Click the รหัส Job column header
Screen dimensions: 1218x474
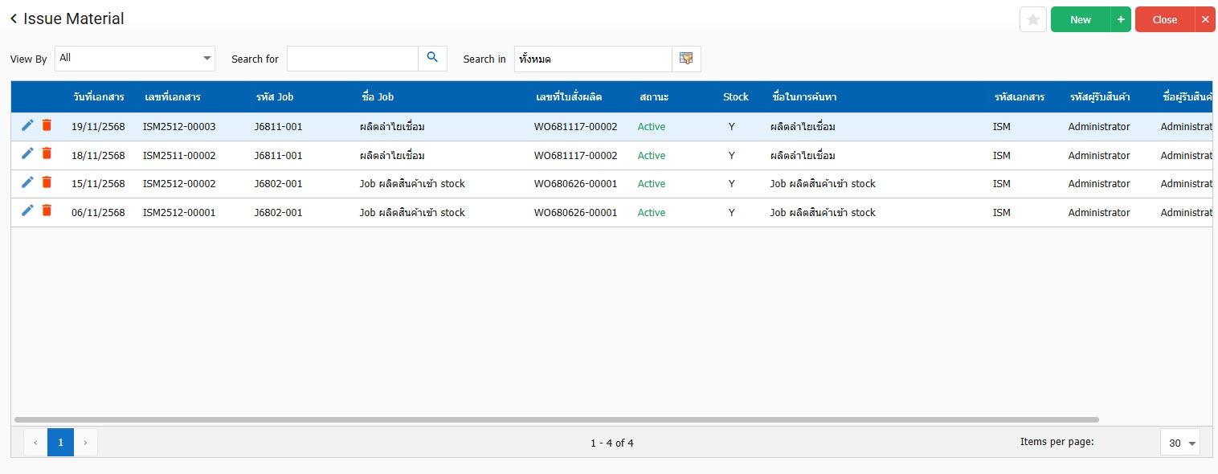pos(274,97)
